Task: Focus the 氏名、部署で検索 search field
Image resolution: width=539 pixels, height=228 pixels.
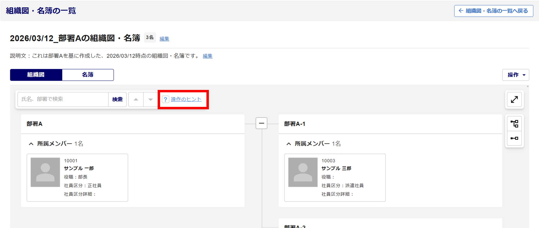Action: coord(63,99)
